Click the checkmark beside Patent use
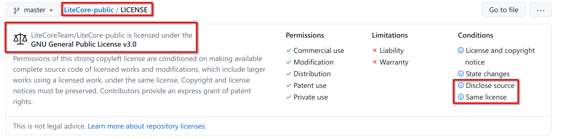This screenshot has width=561, height=139. coord(289,85)
